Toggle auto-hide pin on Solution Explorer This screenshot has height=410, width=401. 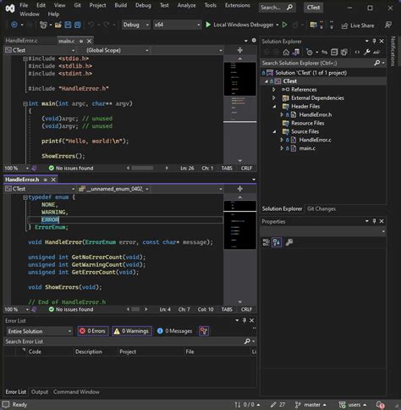click(374, 42)
